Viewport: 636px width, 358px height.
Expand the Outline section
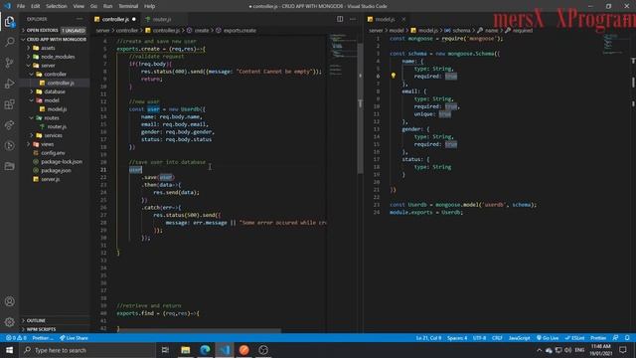tap(54, 320)
